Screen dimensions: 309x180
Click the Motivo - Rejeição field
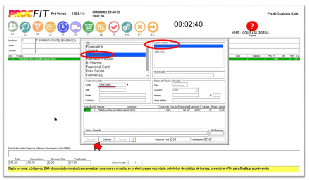146,133
